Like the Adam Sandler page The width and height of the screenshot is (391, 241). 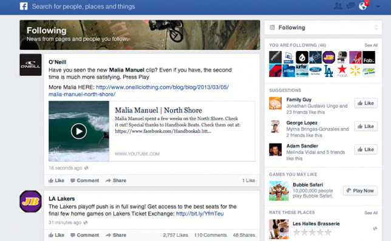366,149
